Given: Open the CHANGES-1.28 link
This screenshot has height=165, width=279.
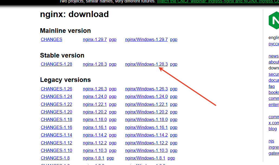Looking at the screenshot, I should tap(56, 64).
